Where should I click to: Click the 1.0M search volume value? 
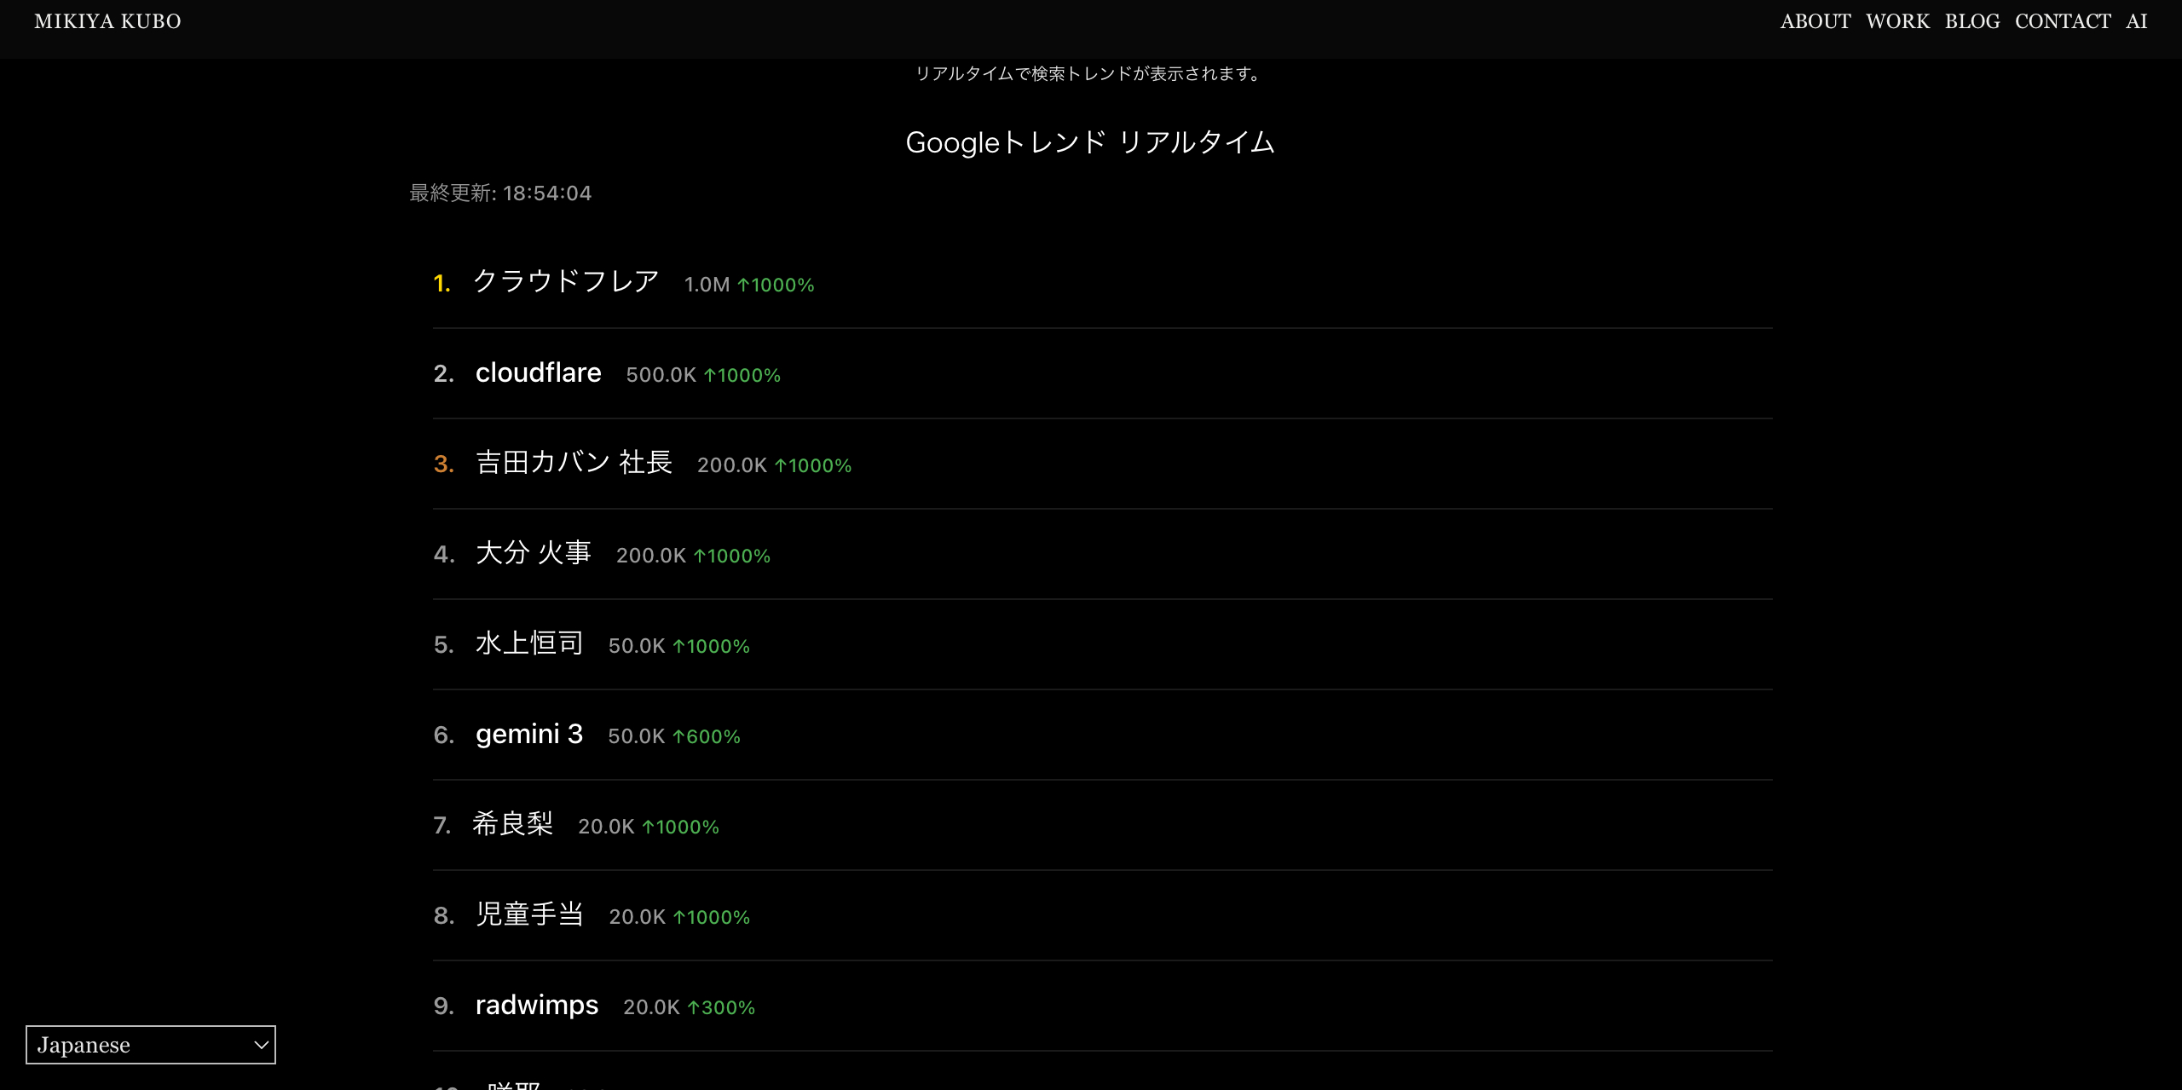coord(707,285)
